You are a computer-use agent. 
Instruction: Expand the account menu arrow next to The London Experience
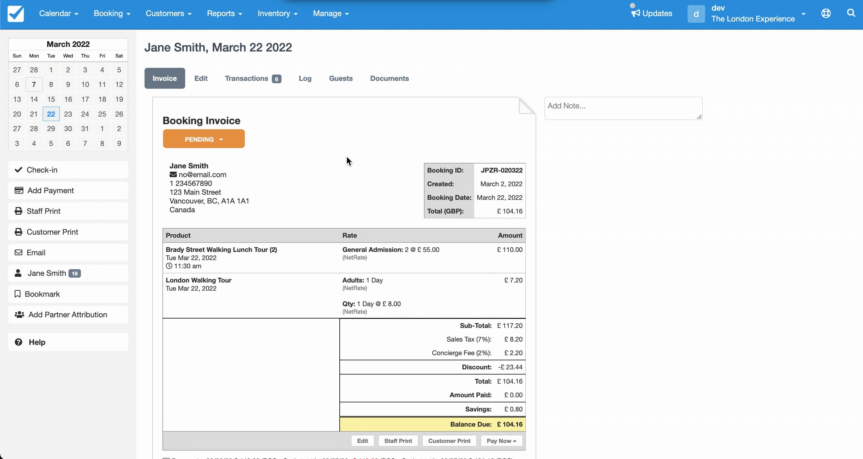coord(803,14)
